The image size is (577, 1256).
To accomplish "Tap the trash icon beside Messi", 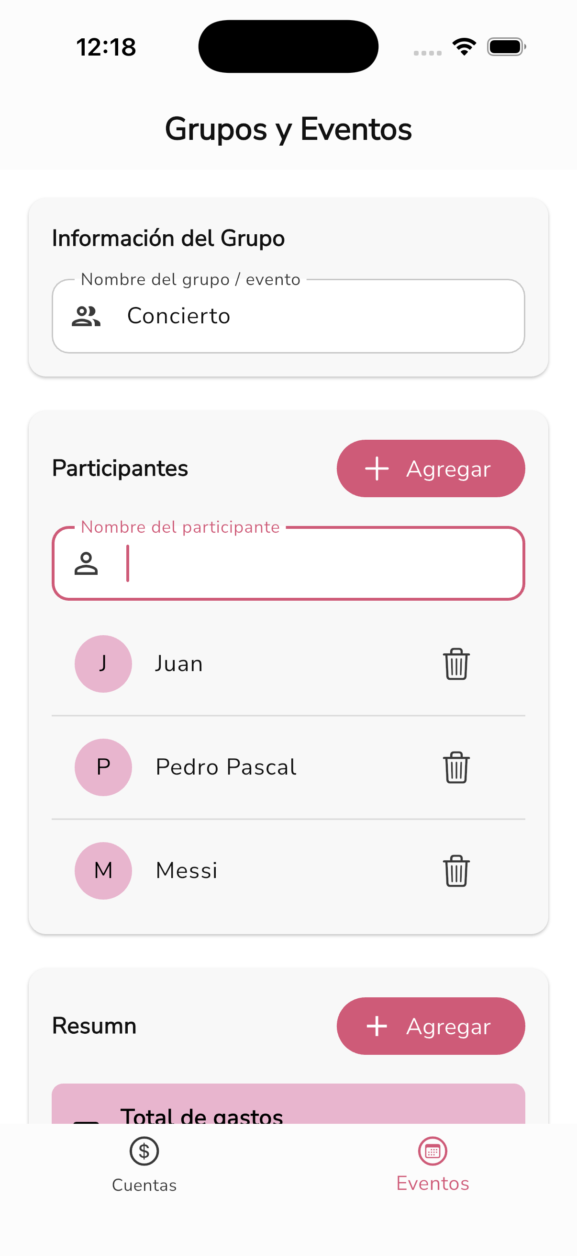I will tap(456, 870).
